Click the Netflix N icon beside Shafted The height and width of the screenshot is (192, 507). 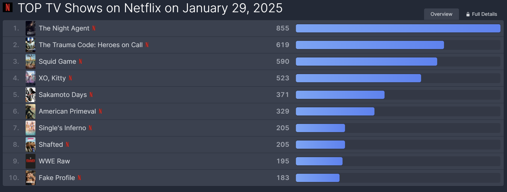[x=67, y=144]
